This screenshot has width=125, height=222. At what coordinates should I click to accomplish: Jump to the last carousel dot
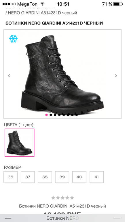pos(77,115)
